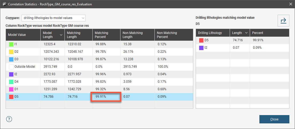Click the D3 blue color swatch
295x129 pixels.
pyautogui.click(x=11, y=59)
